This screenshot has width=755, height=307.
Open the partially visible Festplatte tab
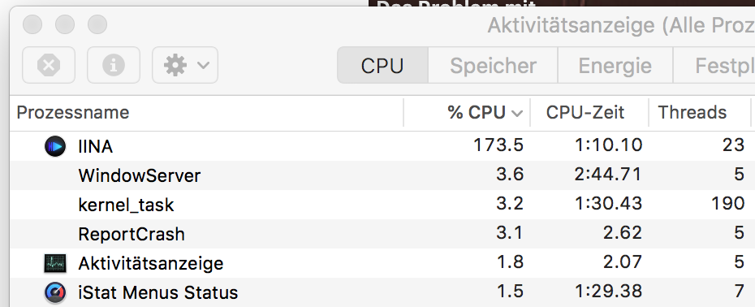coord(714,65)
